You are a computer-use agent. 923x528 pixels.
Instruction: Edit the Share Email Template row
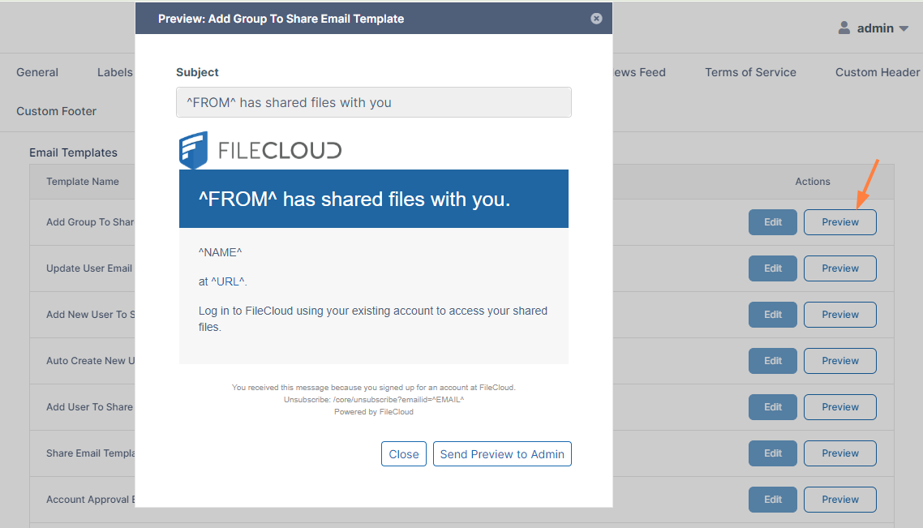[773, 453]
